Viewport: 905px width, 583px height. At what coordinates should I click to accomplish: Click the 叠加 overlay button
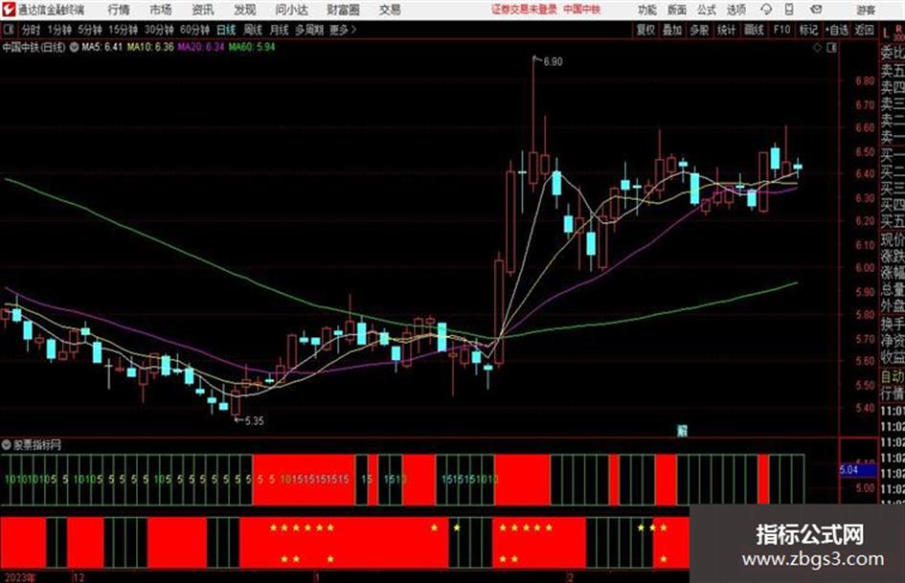point(672,30)
